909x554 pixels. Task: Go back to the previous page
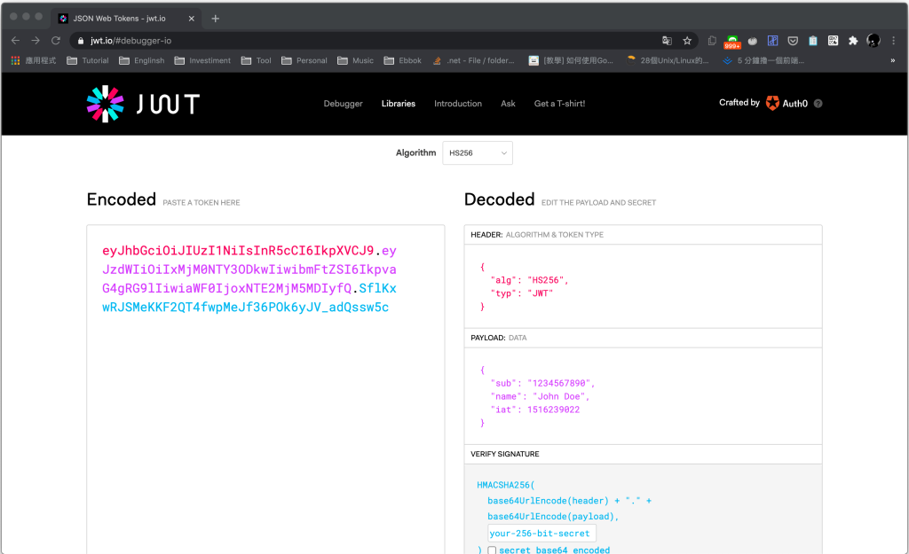coord(16,41)
